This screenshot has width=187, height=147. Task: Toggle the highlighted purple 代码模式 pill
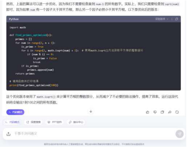click(15, 112)
